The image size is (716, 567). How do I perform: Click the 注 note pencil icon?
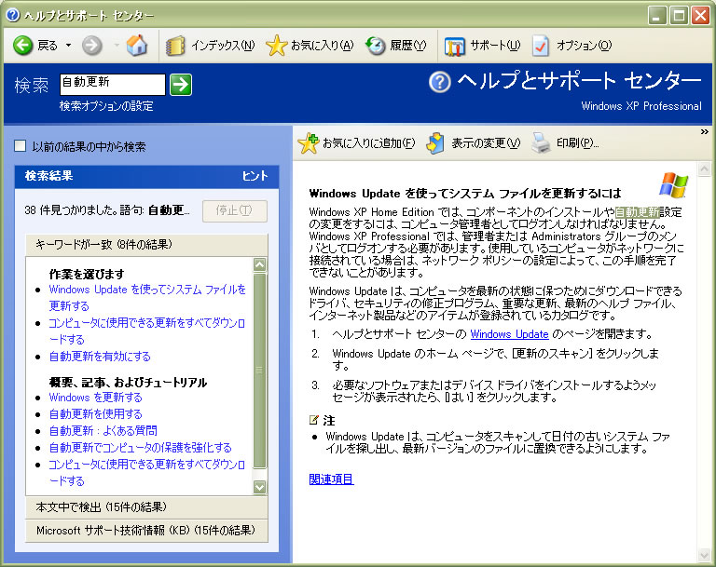(313, 420)
